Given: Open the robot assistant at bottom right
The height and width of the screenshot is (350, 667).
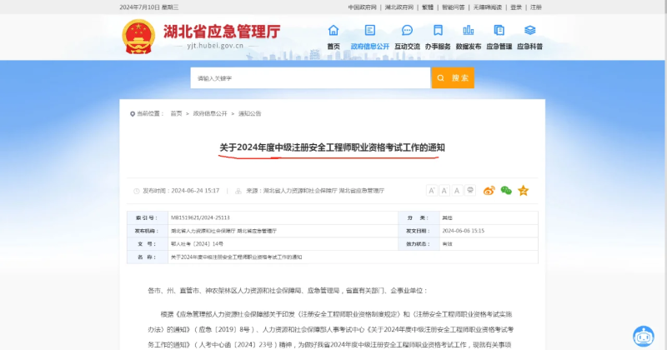Looking at the screenshot, I should [643, 336].
